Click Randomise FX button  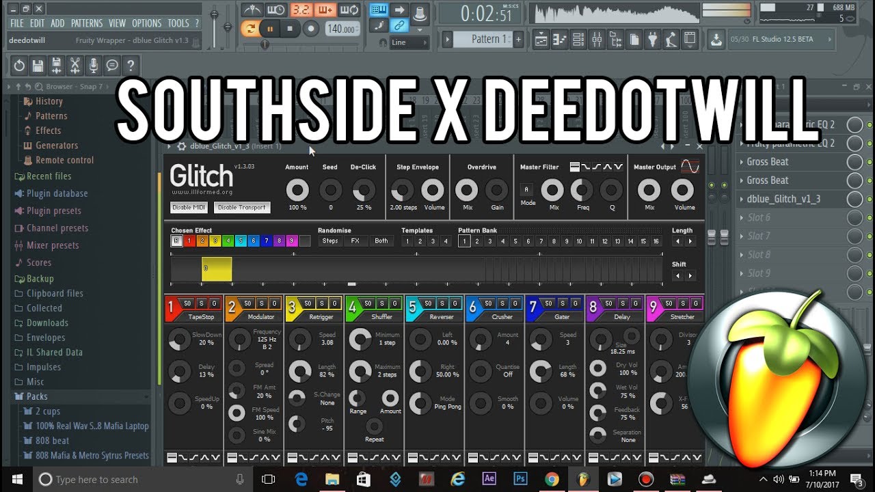(355, 241)
